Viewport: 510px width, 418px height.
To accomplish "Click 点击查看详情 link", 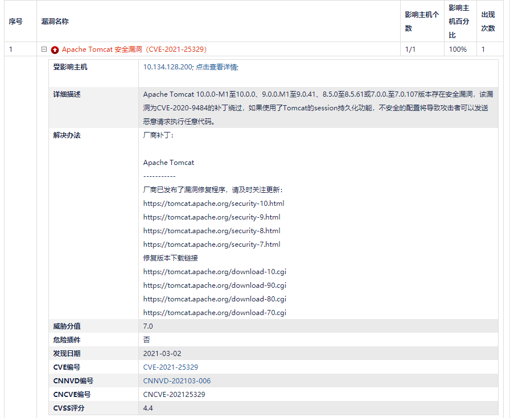I will tap(216, 67).
